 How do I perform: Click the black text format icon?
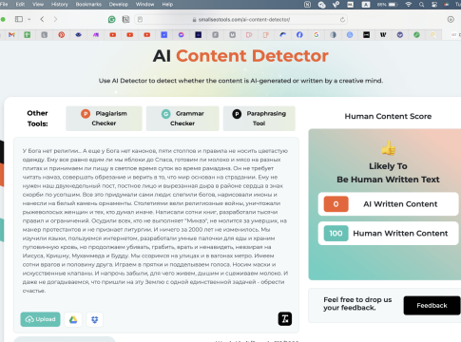pos(285,319)
